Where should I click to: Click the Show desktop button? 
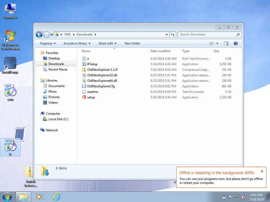[x=268, y=197]
